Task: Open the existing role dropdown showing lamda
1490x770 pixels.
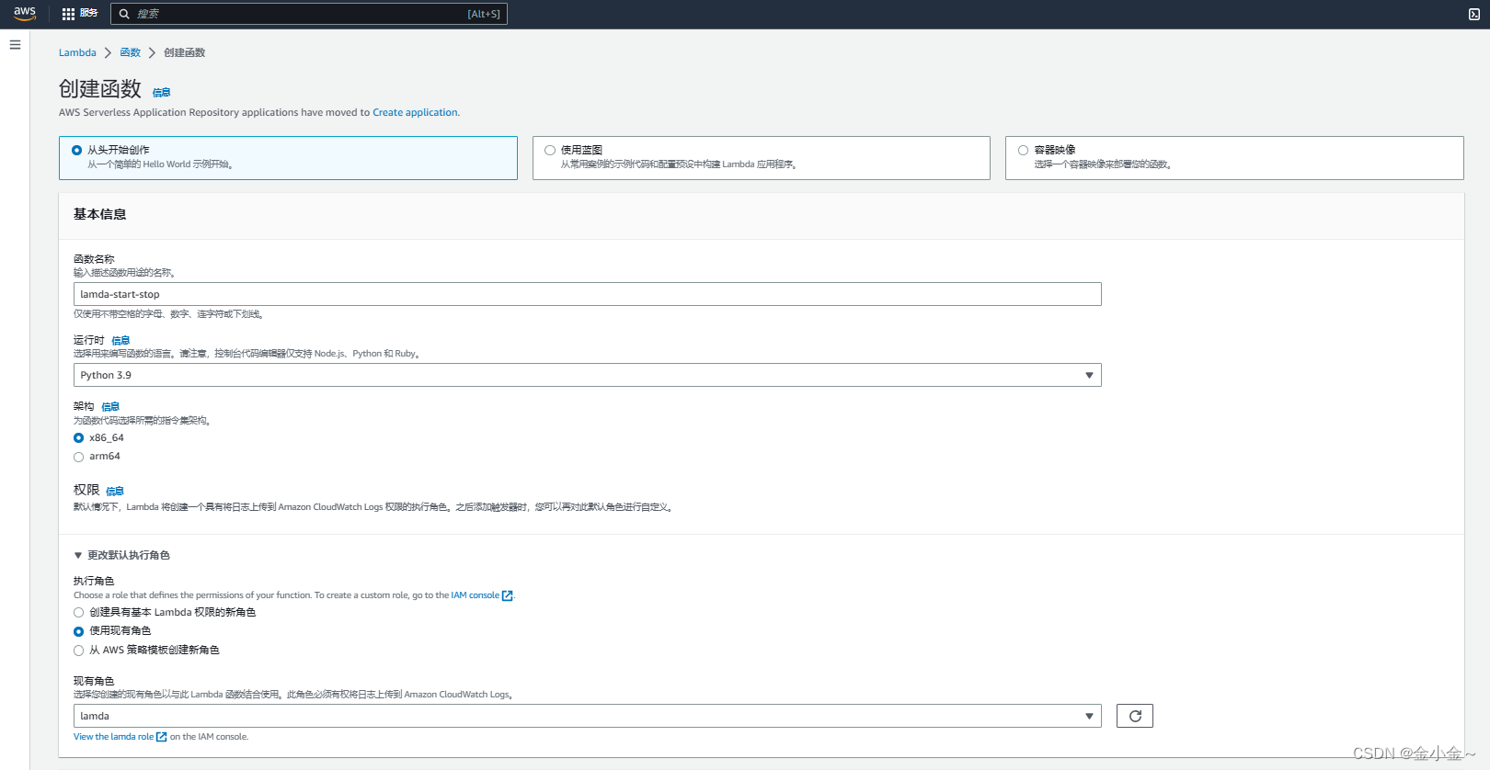Action: [588, 716]
